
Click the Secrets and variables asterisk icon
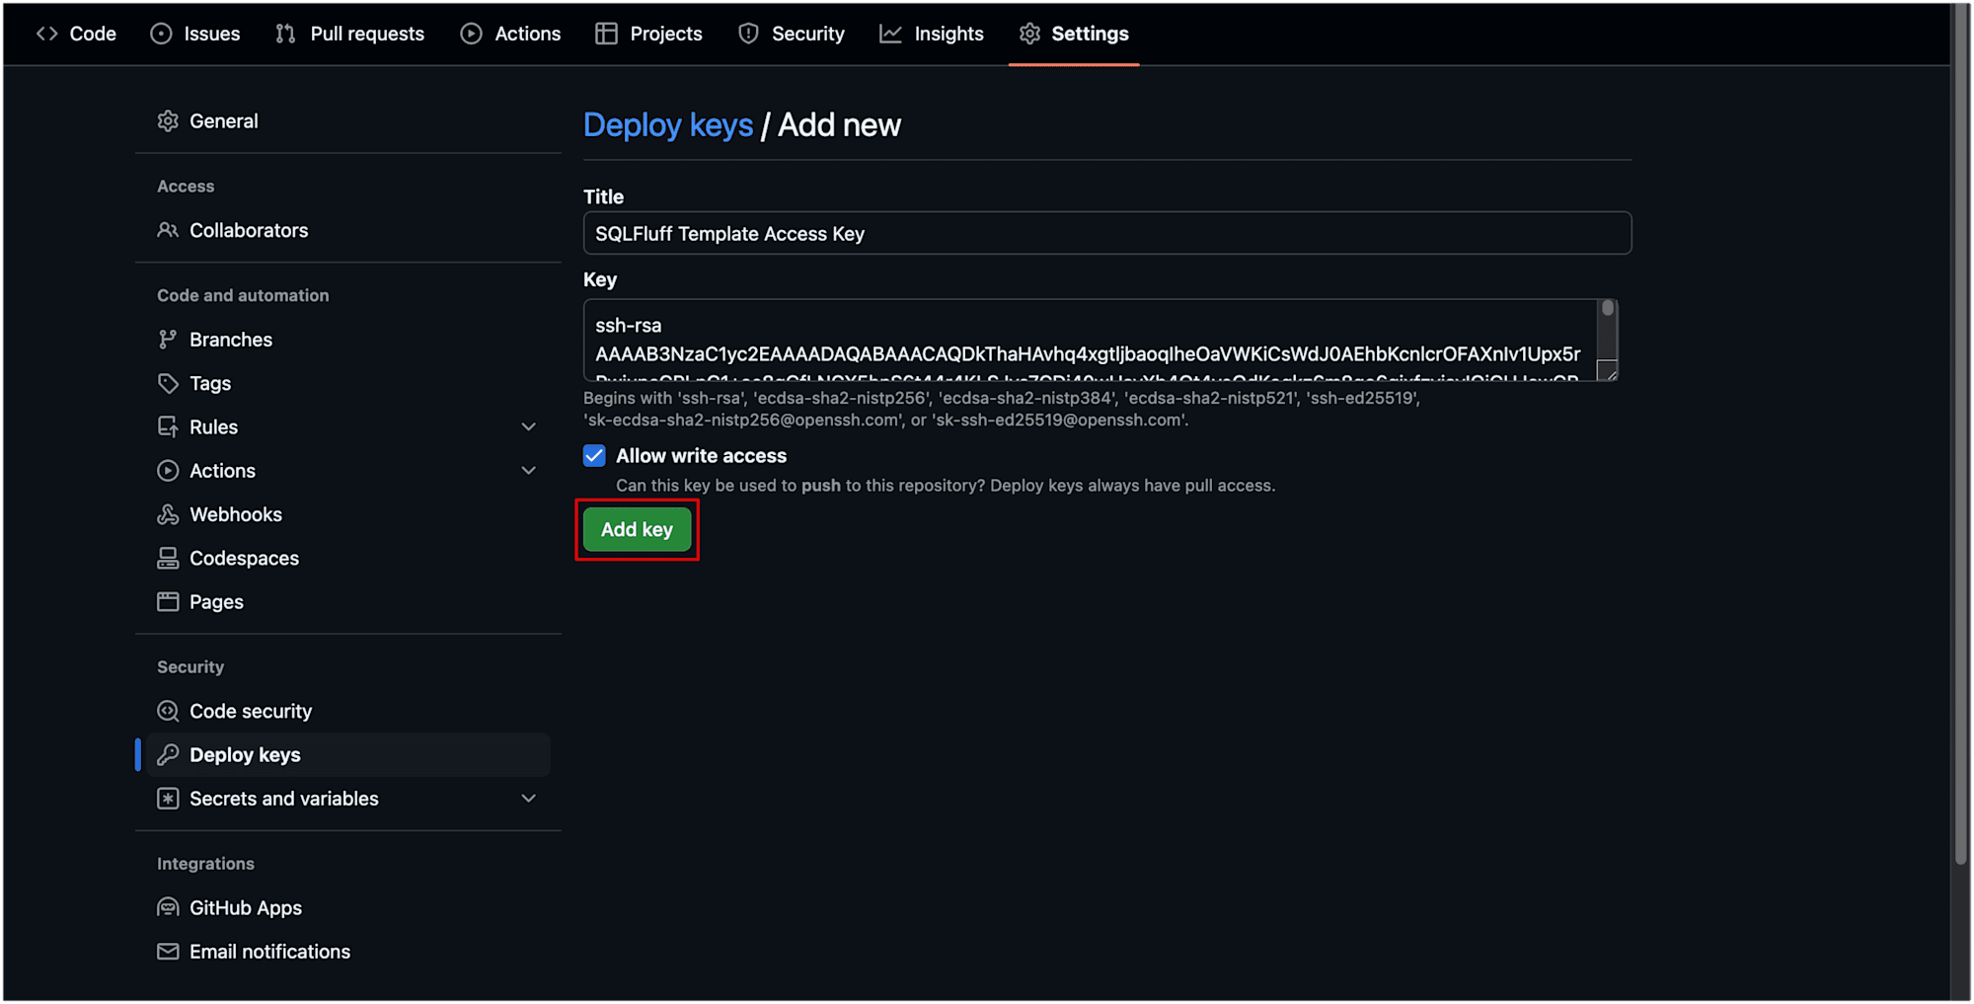168,799
